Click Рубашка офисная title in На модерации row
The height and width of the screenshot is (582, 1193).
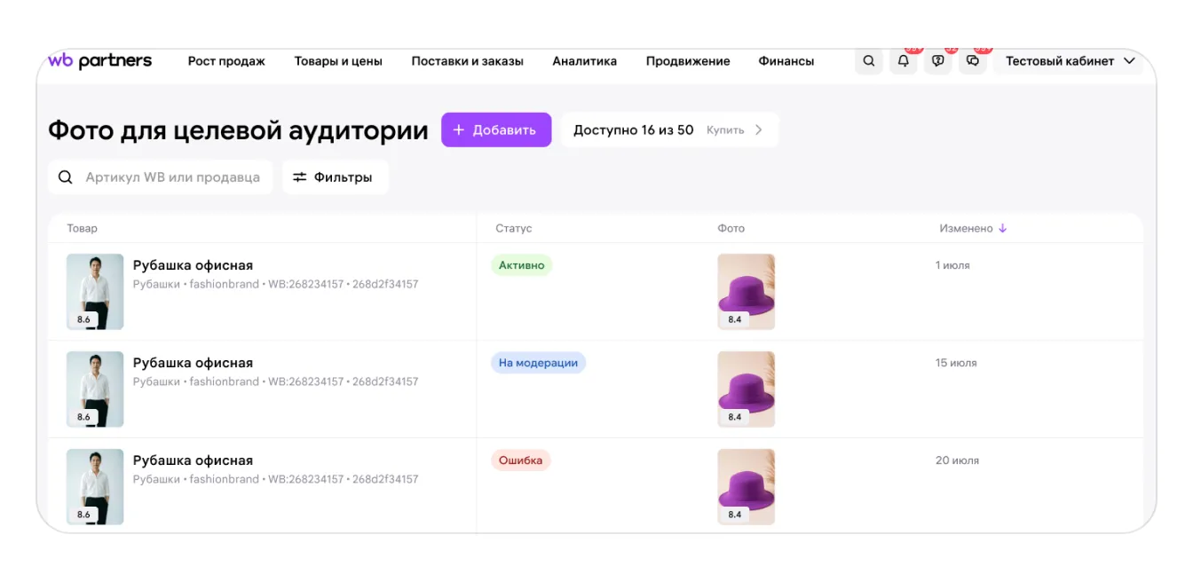[193, 363]
